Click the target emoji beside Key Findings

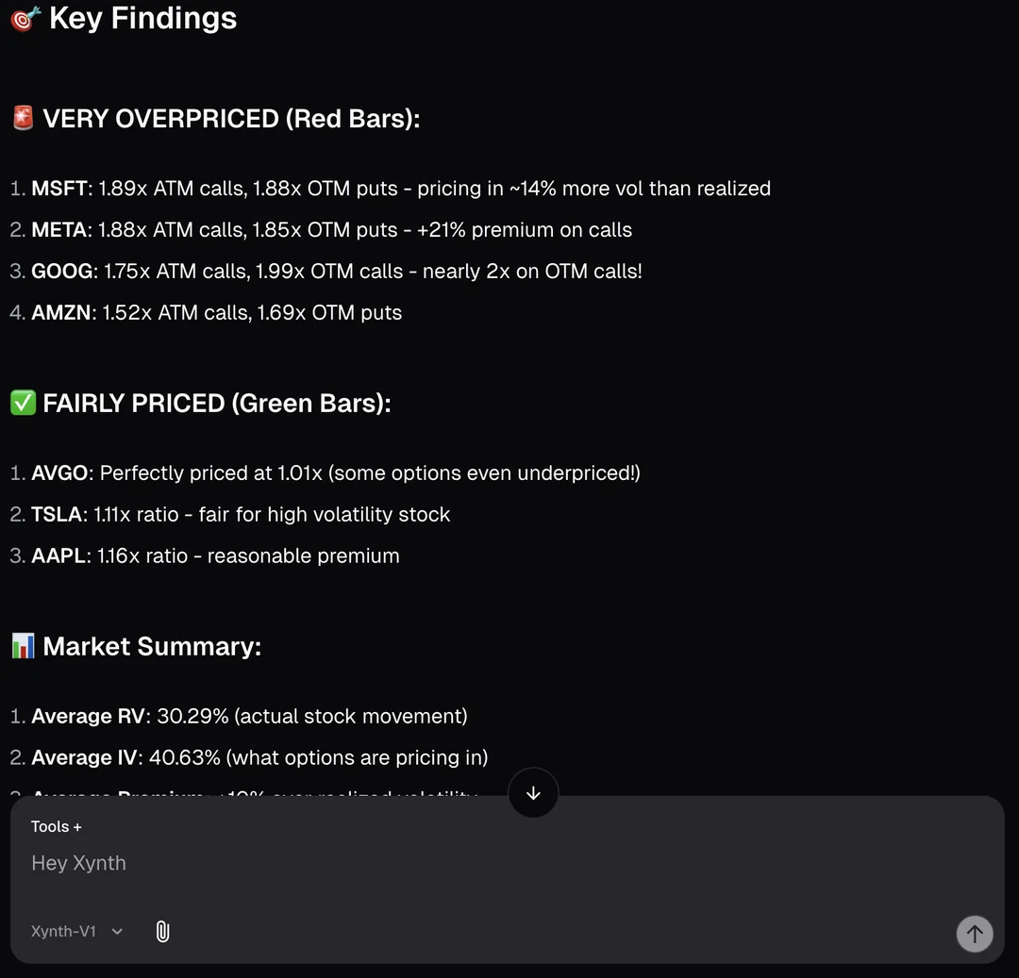(x=24, y=19)
